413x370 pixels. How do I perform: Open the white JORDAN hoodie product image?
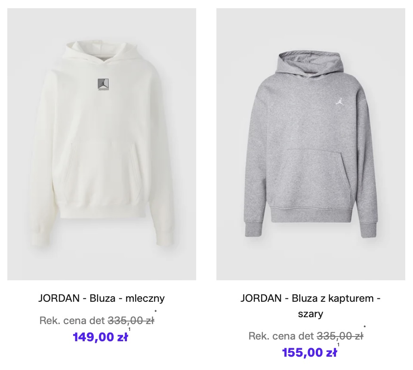tap(102, 144)
